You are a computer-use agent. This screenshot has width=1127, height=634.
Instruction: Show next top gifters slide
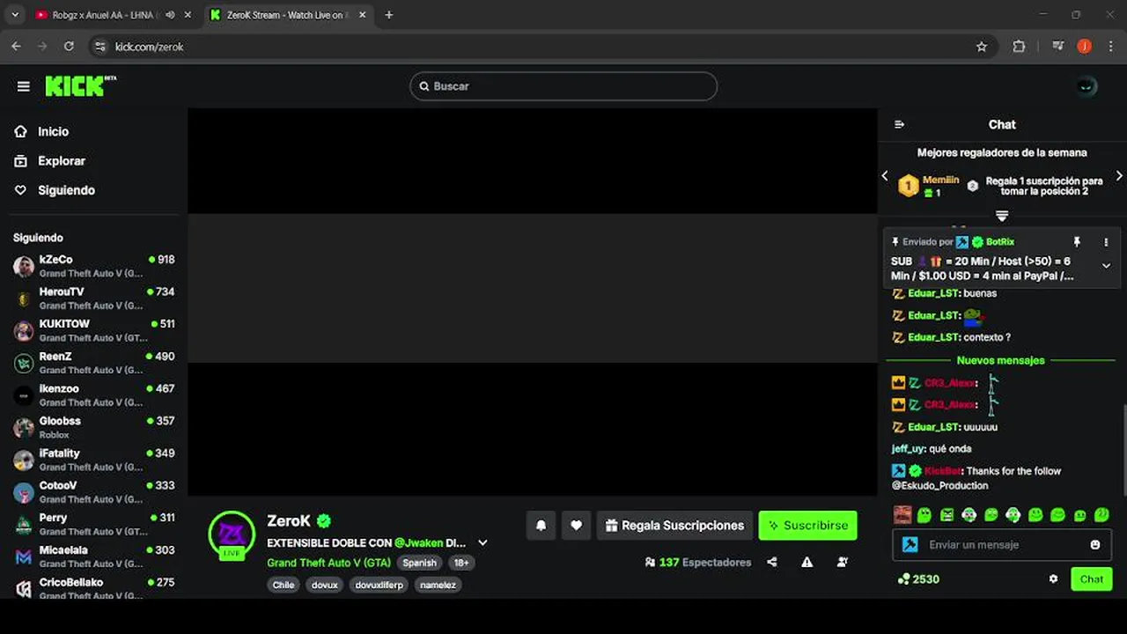click(1119, 176)
